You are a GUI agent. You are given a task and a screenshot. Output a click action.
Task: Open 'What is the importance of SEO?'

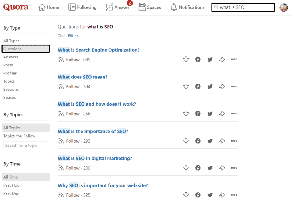click(x=93, y=132)
